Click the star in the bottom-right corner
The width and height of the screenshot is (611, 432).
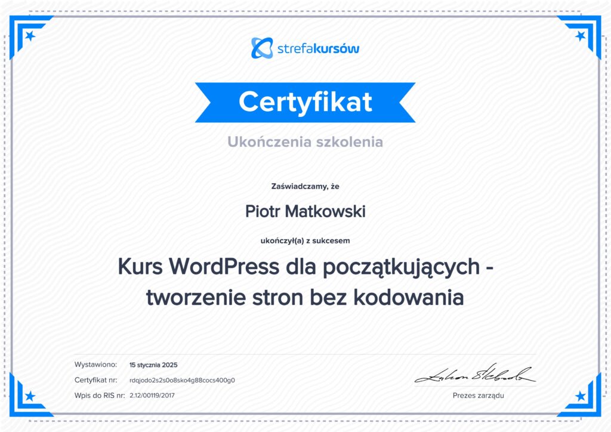coord(580,396)
